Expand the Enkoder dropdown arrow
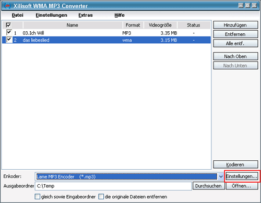The width and height of the screenshot is (261, 203). [x=221, y=177]
